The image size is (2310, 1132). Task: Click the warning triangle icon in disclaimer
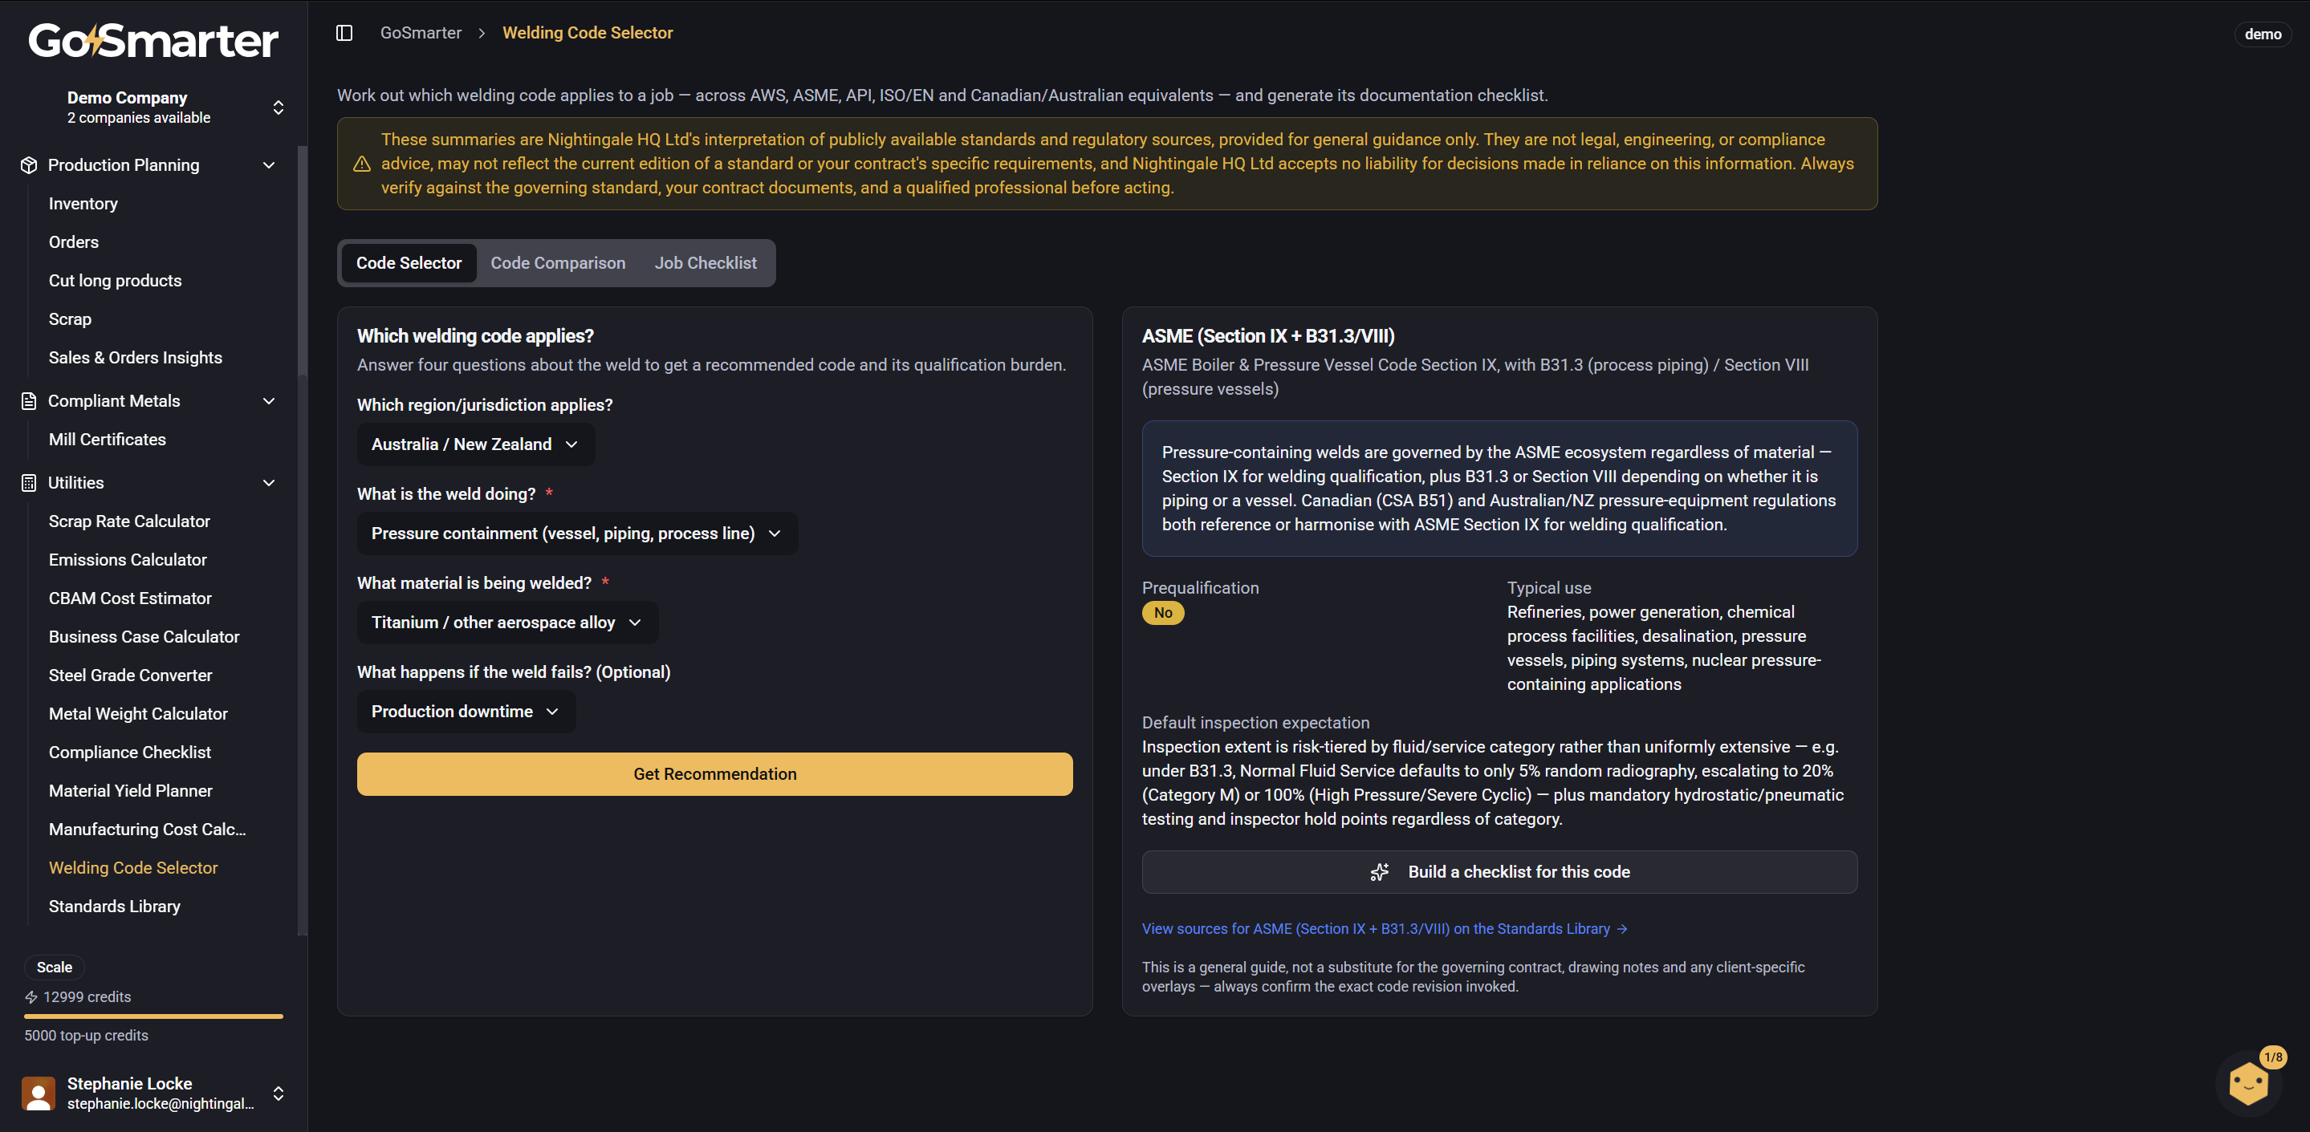click(361, 164)
